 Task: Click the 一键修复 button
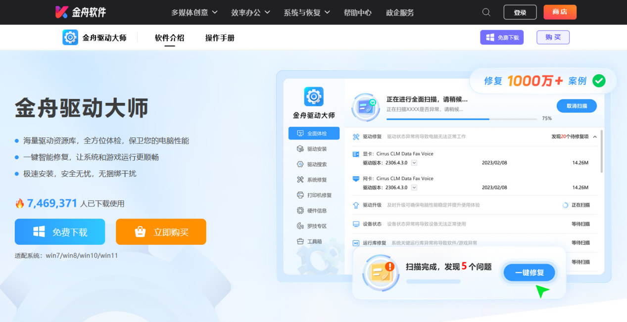point(530,273)
